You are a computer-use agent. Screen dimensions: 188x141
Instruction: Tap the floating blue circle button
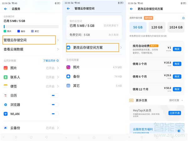[x=179, y=131]
